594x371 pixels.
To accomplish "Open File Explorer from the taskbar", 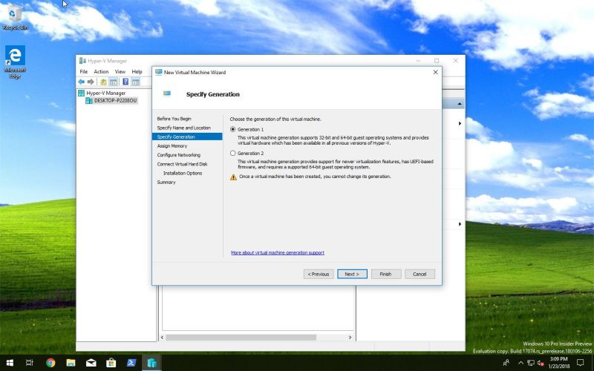I will point(71,363).
